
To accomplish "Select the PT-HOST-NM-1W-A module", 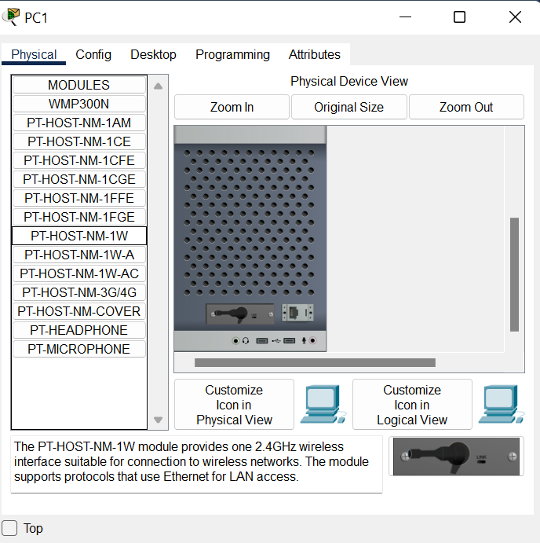I will pos(78,255).
